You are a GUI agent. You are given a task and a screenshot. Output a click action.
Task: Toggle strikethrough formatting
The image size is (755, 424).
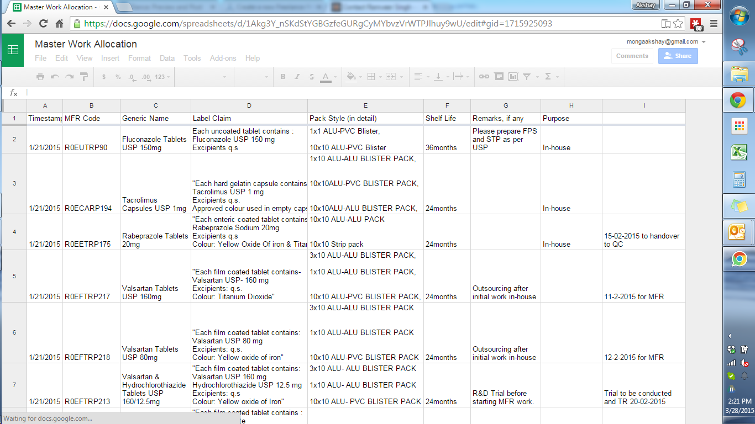click(x=312, y=77)
